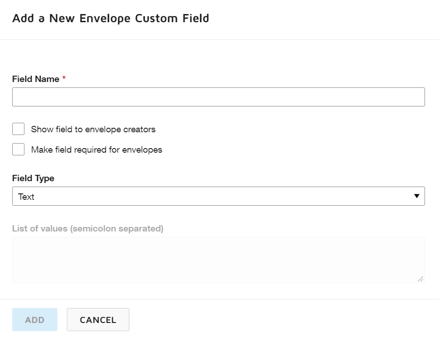Click the Field Type label
The image size is (439, 337).
[x=33, y=178]
